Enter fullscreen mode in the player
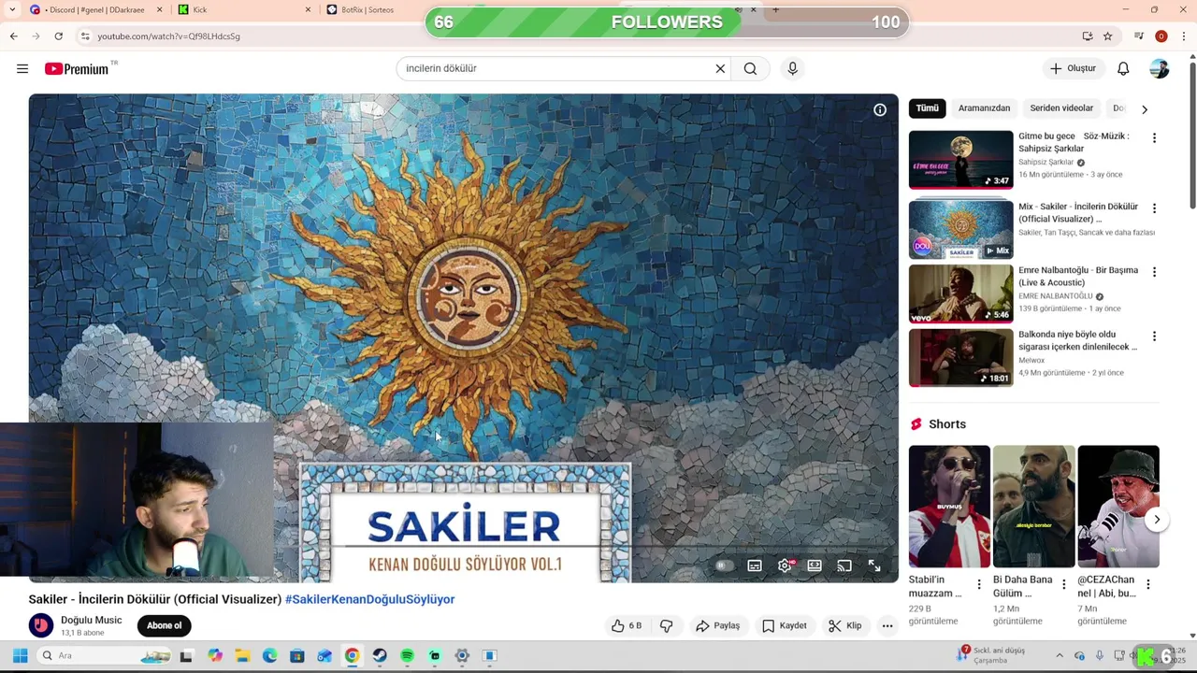Viewport: 1197px width, 673px height. coord(874,566)
